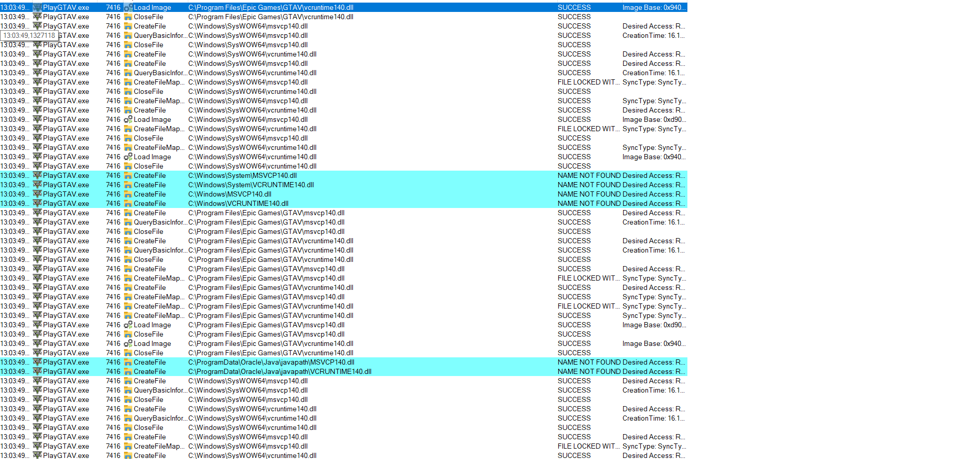Image resolution: width=966 pixels, height=459 pixels.
Task: Click NAME NOT FOUND result for C:\Windows\System\MSVCP140.dll
Action: 589,176
